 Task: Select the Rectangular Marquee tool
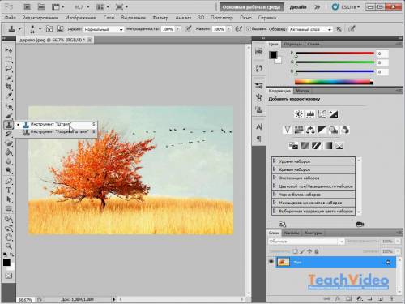click(x=9, y=59)
